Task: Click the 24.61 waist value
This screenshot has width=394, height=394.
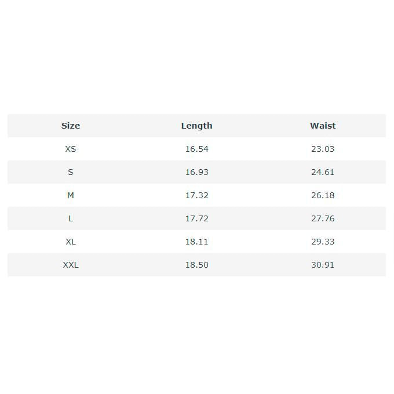Action: (x=323, y=172)
